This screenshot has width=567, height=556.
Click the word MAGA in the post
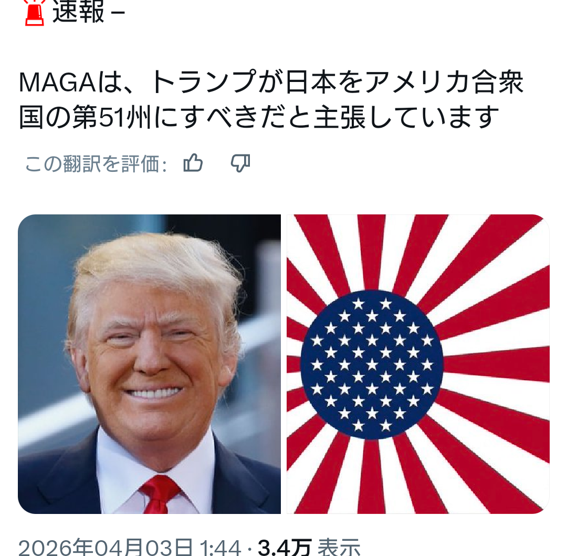(x=57, y=83)
